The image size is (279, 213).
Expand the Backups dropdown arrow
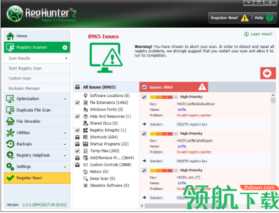pyautogui.click(x=65, y=144)
